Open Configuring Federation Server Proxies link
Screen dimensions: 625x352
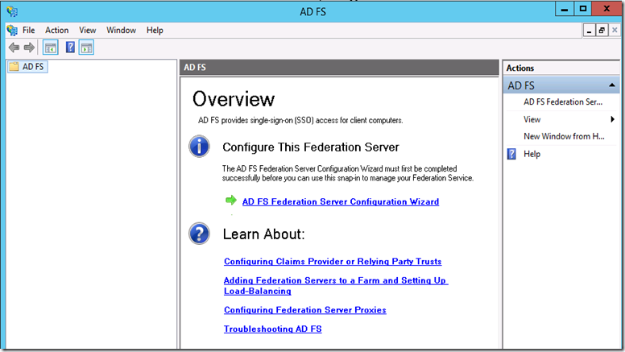pos(305,310)
